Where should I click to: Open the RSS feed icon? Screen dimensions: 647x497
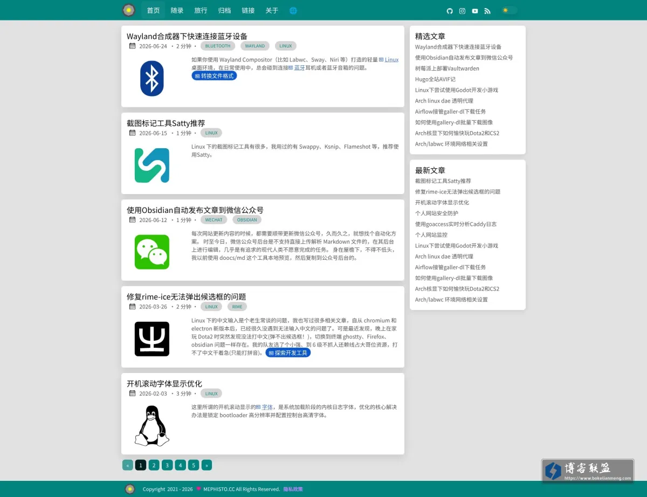tap(487, 11)
